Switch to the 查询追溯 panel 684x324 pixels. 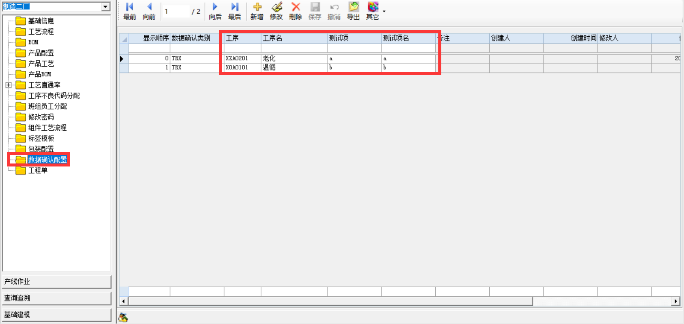[x=57, y=298]
